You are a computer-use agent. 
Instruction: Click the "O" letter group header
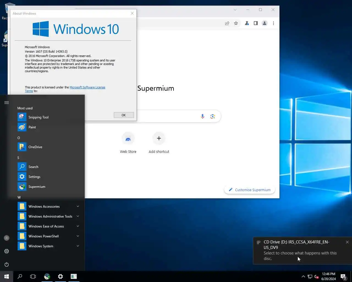(x=19, y=138)
